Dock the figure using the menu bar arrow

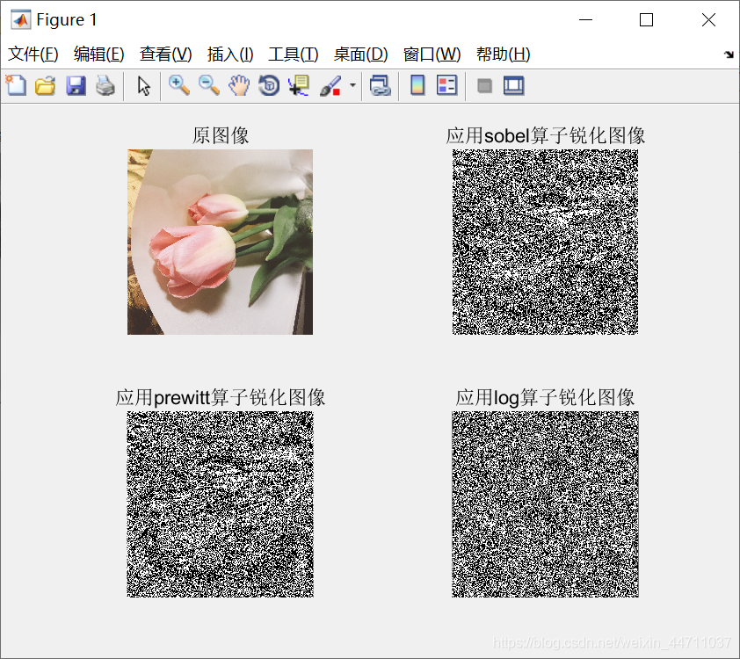tap(729, 54)
